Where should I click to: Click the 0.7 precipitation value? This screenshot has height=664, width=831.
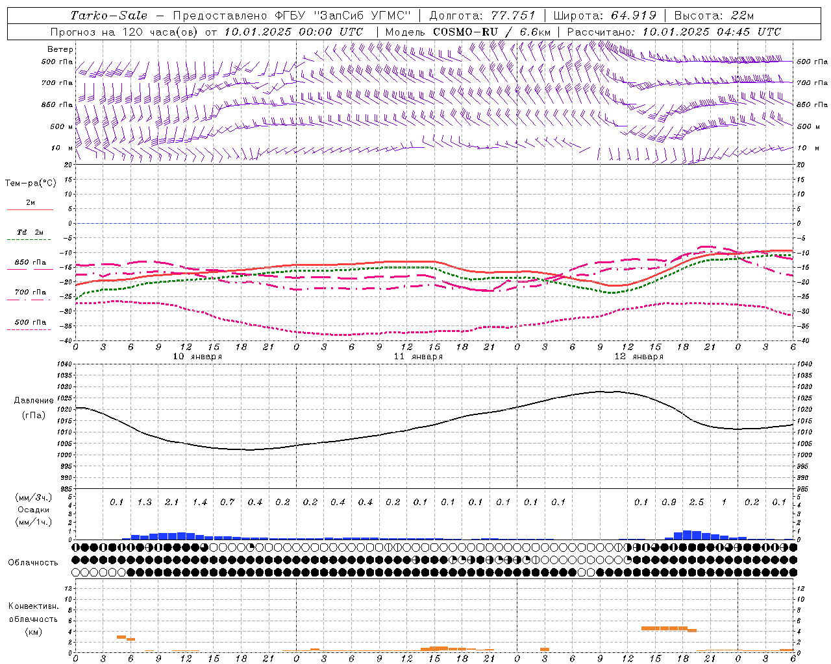click(227, 503)
